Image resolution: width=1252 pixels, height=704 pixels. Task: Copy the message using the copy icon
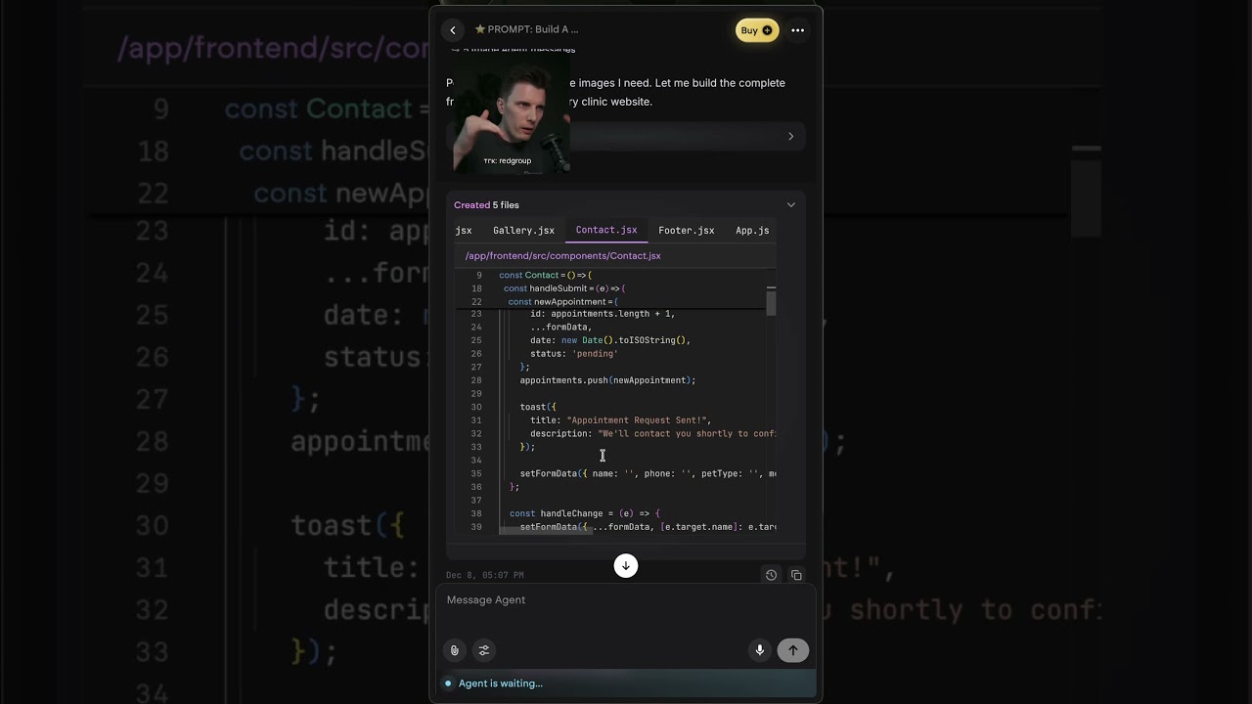[796, 575]
